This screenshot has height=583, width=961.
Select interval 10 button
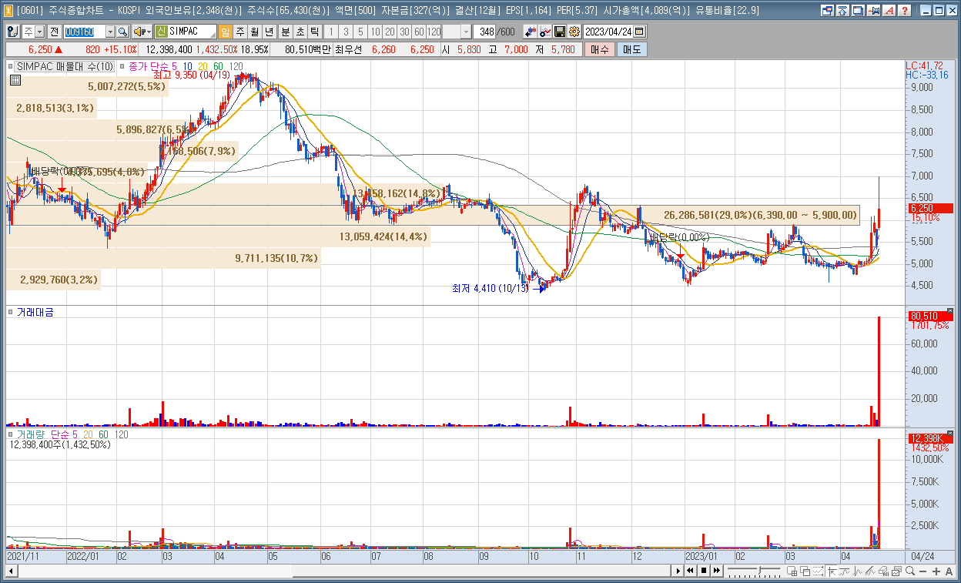pyautogui.click(x=375, y=32)
